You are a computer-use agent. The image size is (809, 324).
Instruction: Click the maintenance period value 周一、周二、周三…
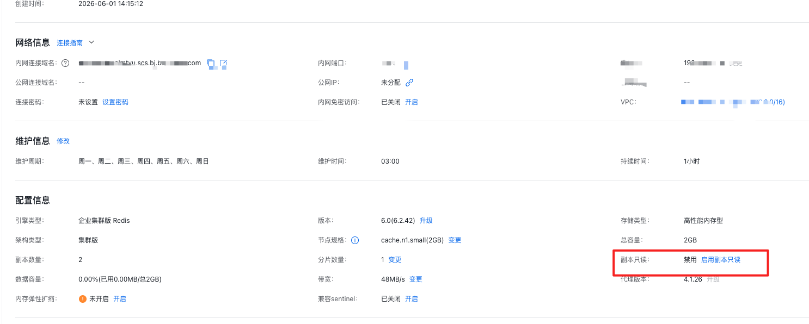point(144,161)
